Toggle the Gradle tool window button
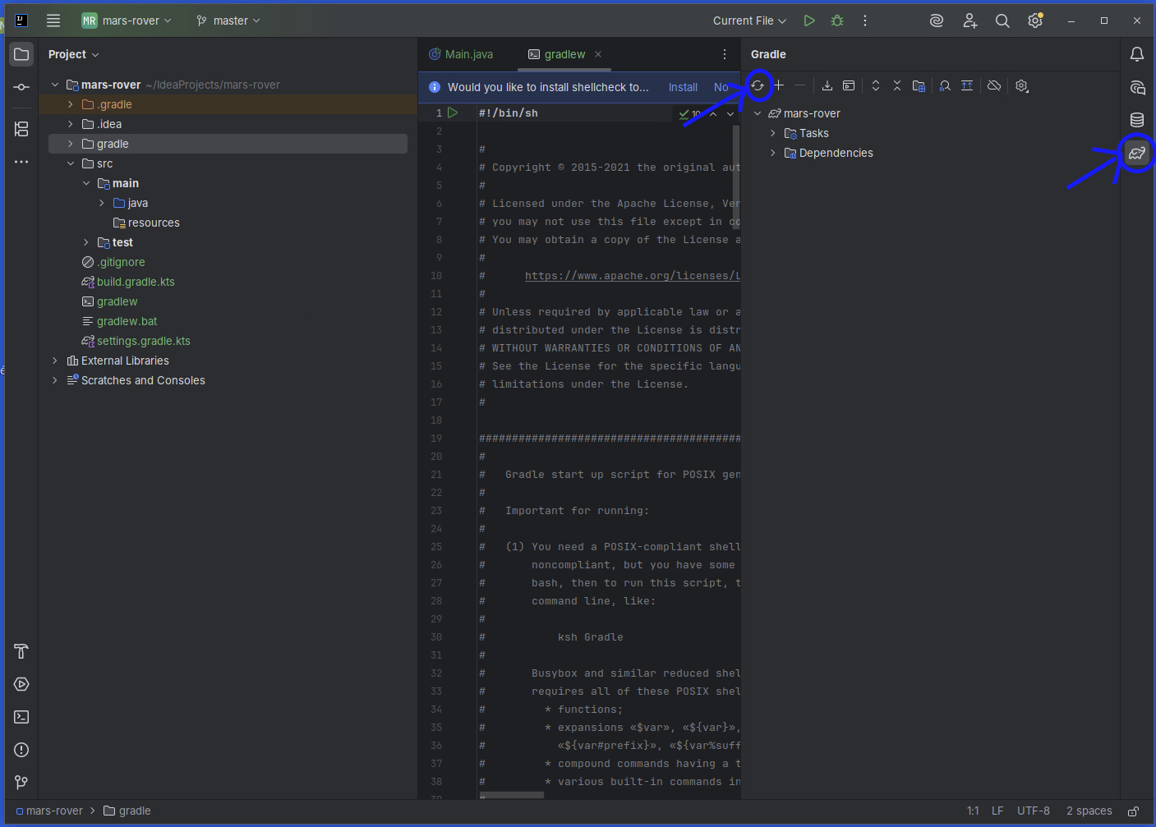This screenshot has width=1156, height=827. pyautogui.click(x=1137, y=153)
